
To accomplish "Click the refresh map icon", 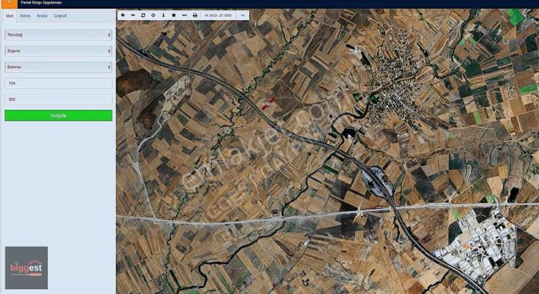I will click(x=143, y=15).
